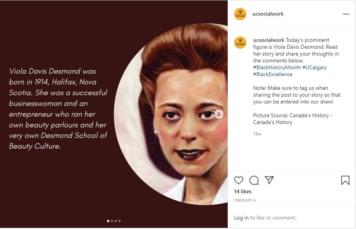Save the post with the bookmark icon
The image size is (356, 229).
[x=345, y=180]
